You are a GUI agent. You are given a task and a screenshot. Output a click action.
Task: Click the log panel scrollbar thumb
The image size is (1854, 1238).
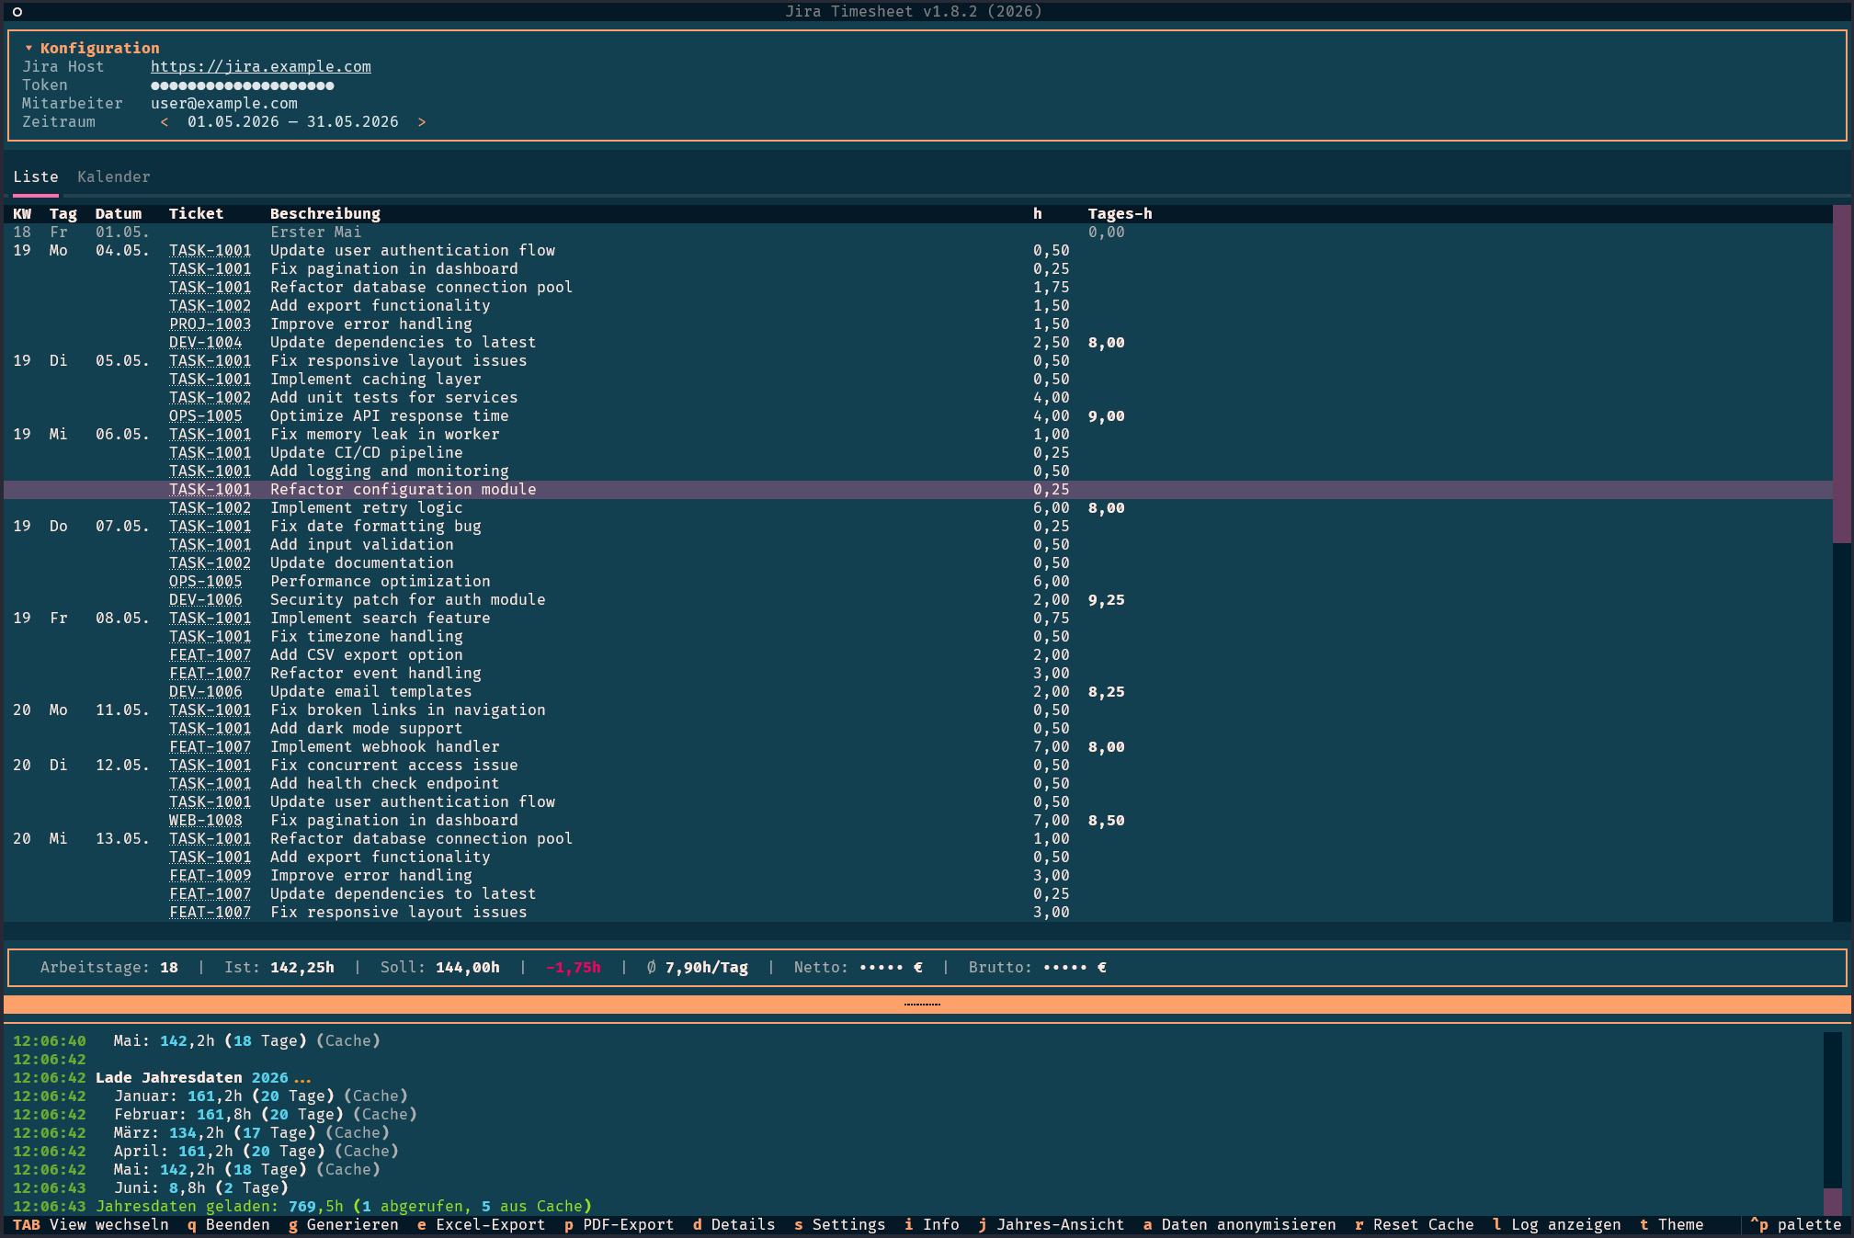click(x=1833, y=1201)
